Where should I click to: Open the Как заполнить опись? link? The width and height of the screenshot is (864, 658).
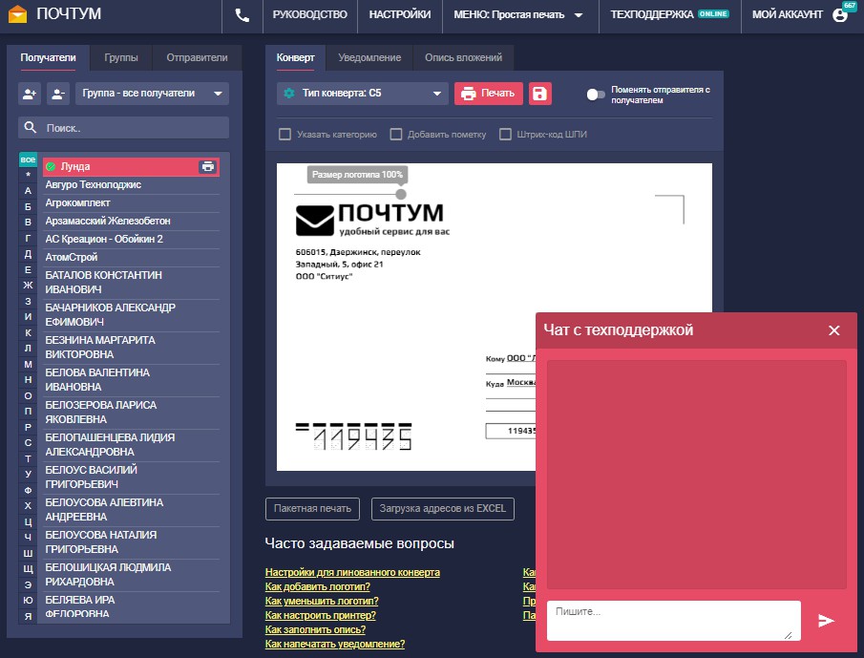tap(315, 630)
